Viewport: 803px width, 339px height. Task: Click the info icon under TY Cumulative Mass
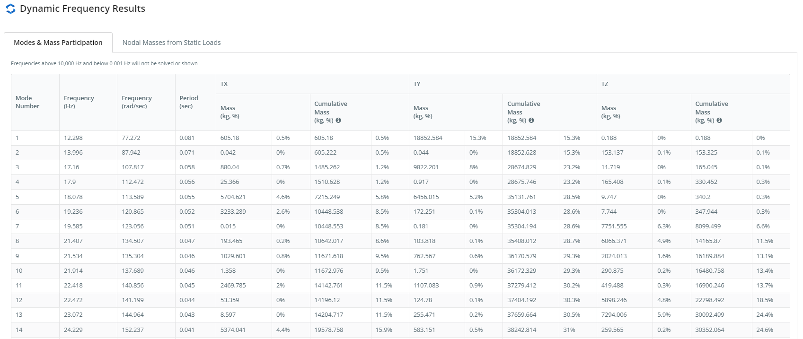click(531, 121)
